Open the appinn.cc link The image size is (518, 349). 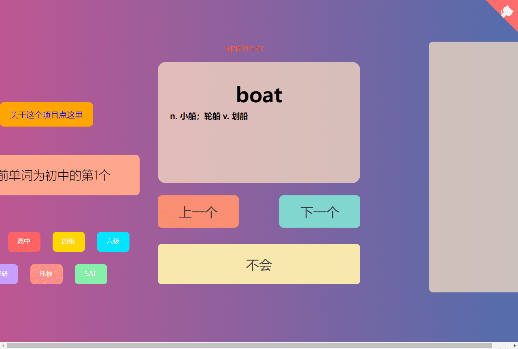point(245,48)
